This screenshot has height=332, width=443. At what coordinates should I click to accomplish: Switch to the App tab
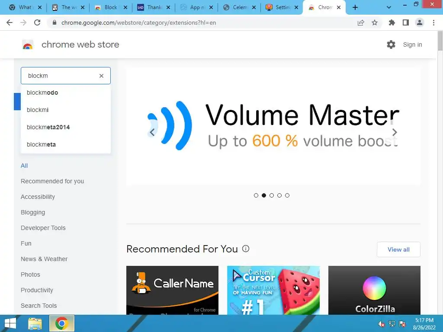point(197,8)
